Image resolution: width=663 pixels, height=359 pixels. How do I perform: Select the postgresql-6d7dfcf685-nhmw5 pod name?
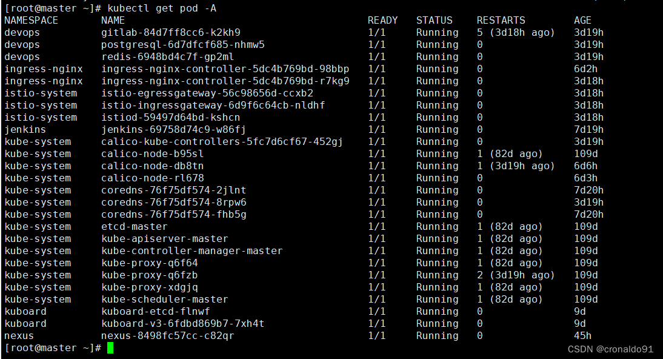[x=182, y=45]
